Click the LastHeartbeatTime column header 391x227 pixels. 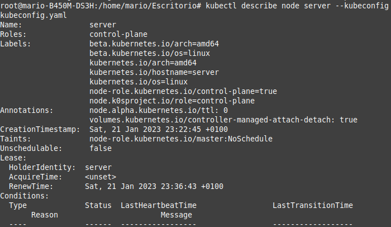pyautogui.click(x=159, y=205)
